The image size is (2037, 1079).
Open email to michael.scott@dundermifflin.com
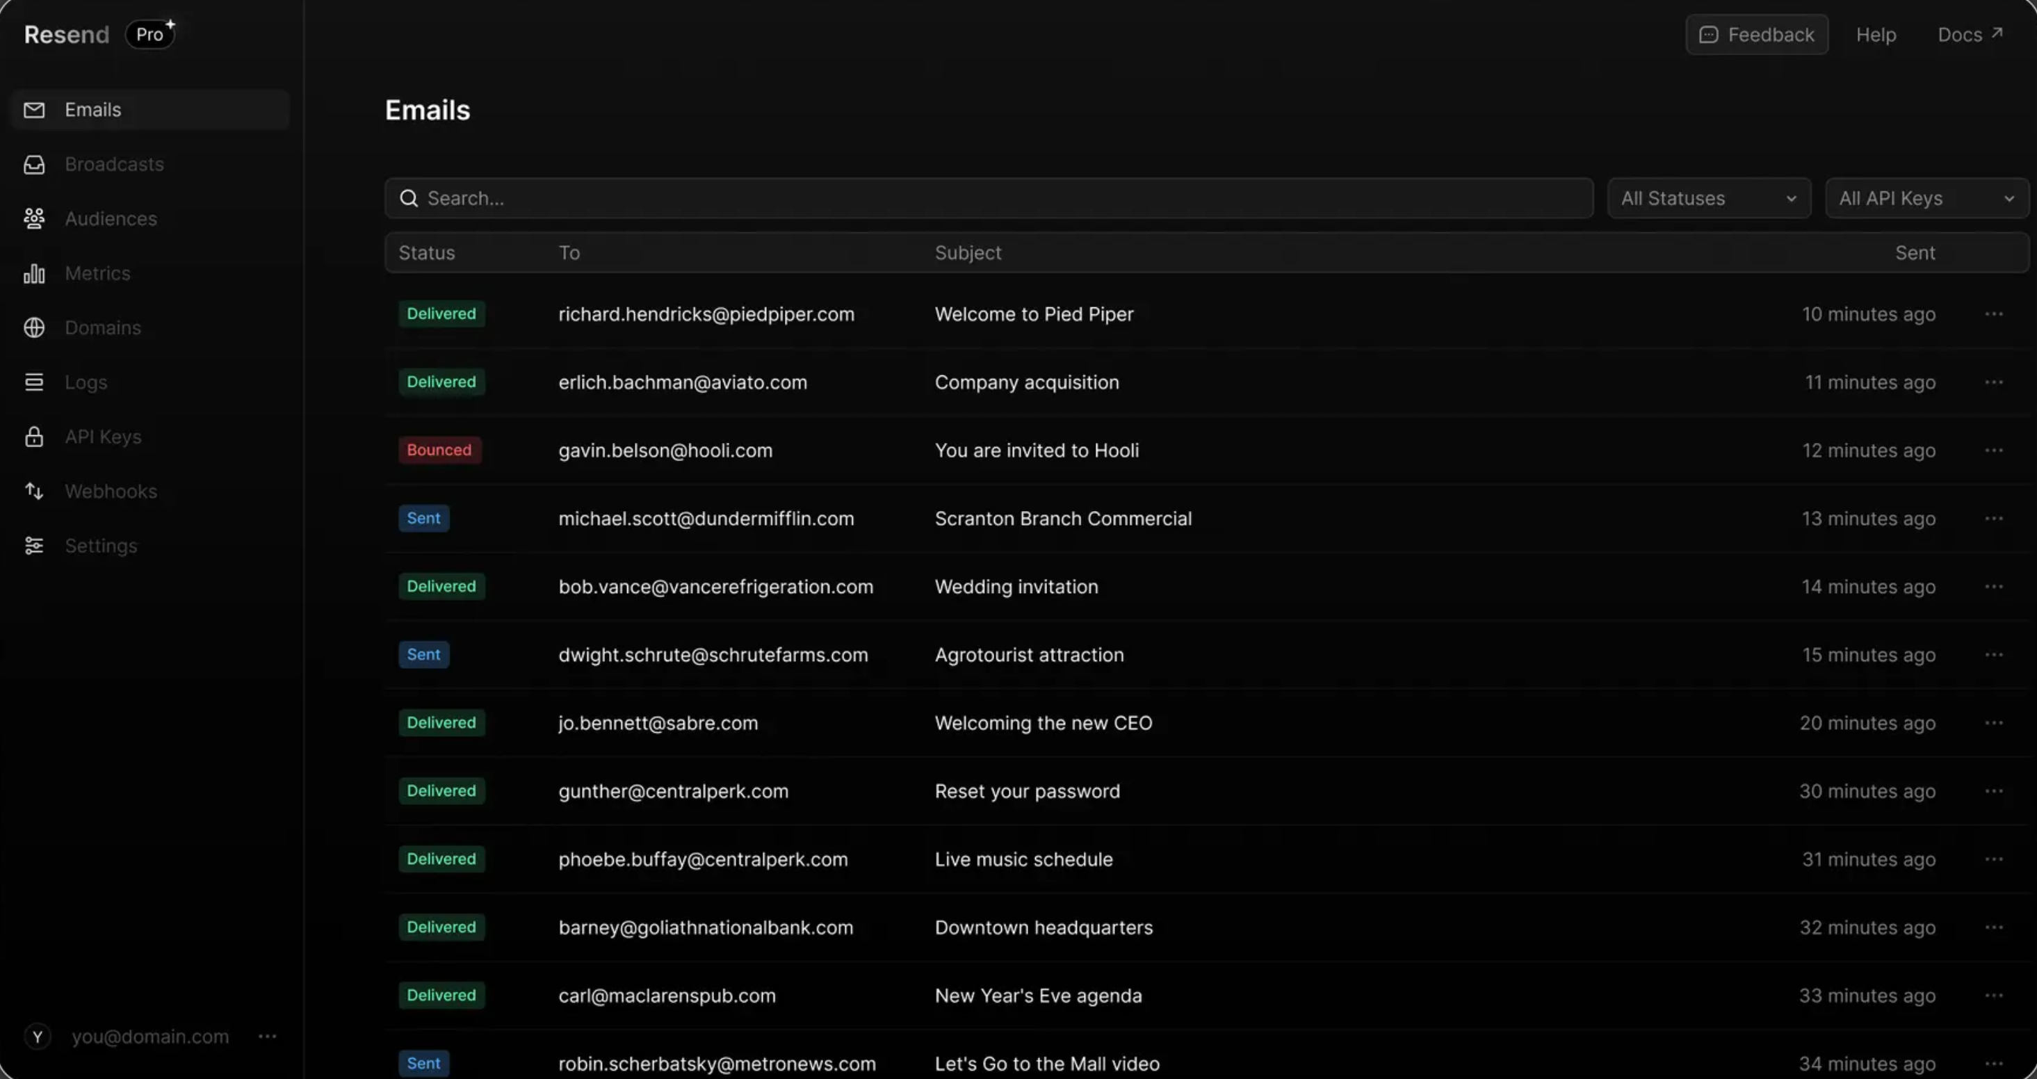click(x=706, y=519)
